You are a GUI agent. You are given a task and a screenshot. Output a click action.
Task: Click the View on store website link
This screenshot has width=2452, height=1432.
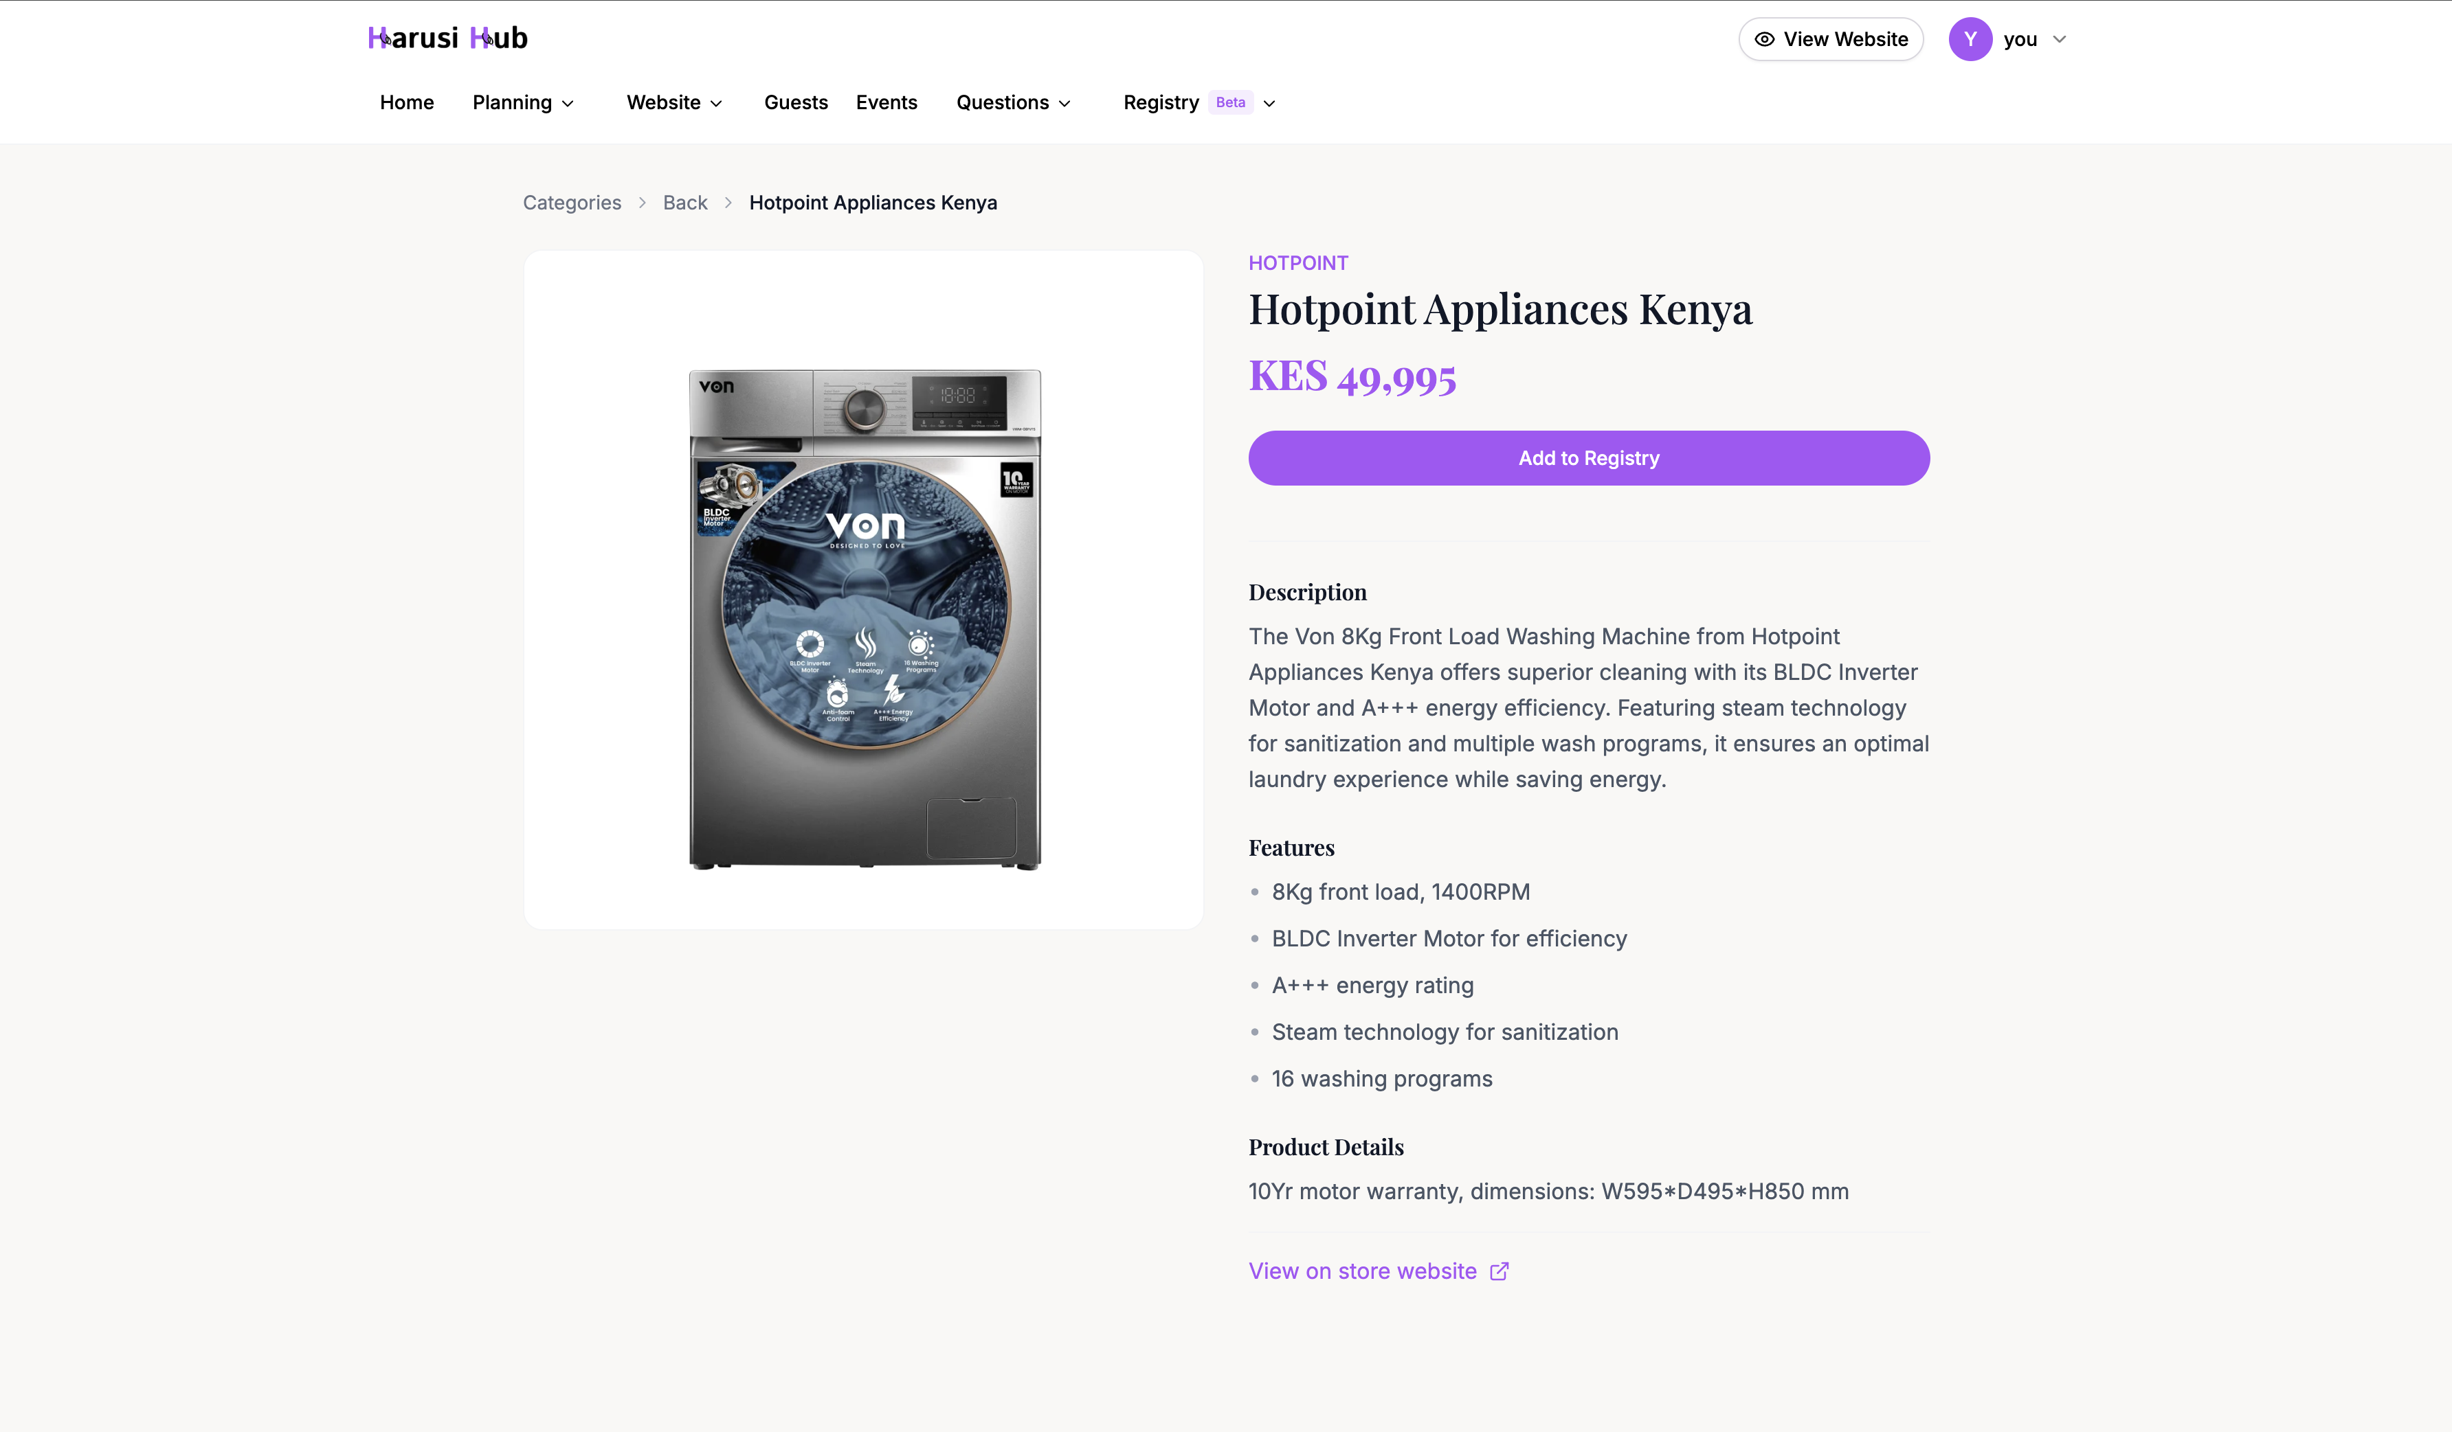[1361, 1271]
